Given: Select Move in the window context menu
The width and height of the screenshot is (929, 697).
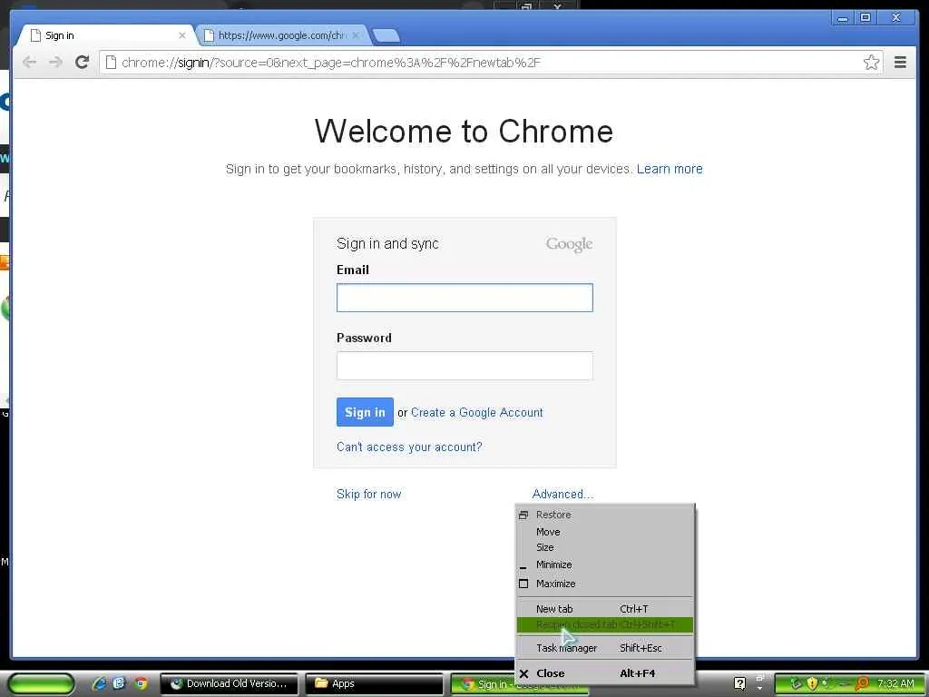Looking at the screenshot, I should (x=605, y=532).
